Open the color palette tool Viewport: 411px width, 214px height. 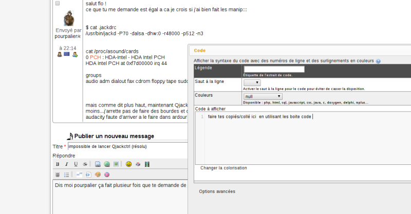tap(98, 175)
